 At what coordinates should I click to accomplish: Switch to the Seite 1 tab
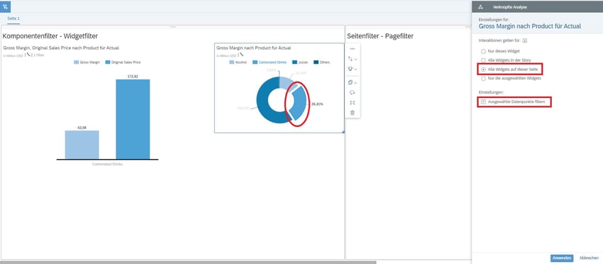(x=13, y=18)
